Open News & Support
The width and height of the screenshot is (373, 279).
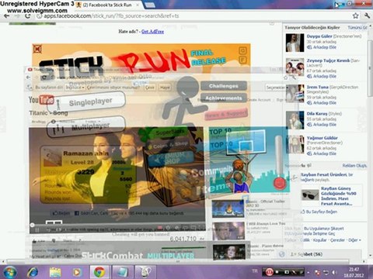pos(226,114)
